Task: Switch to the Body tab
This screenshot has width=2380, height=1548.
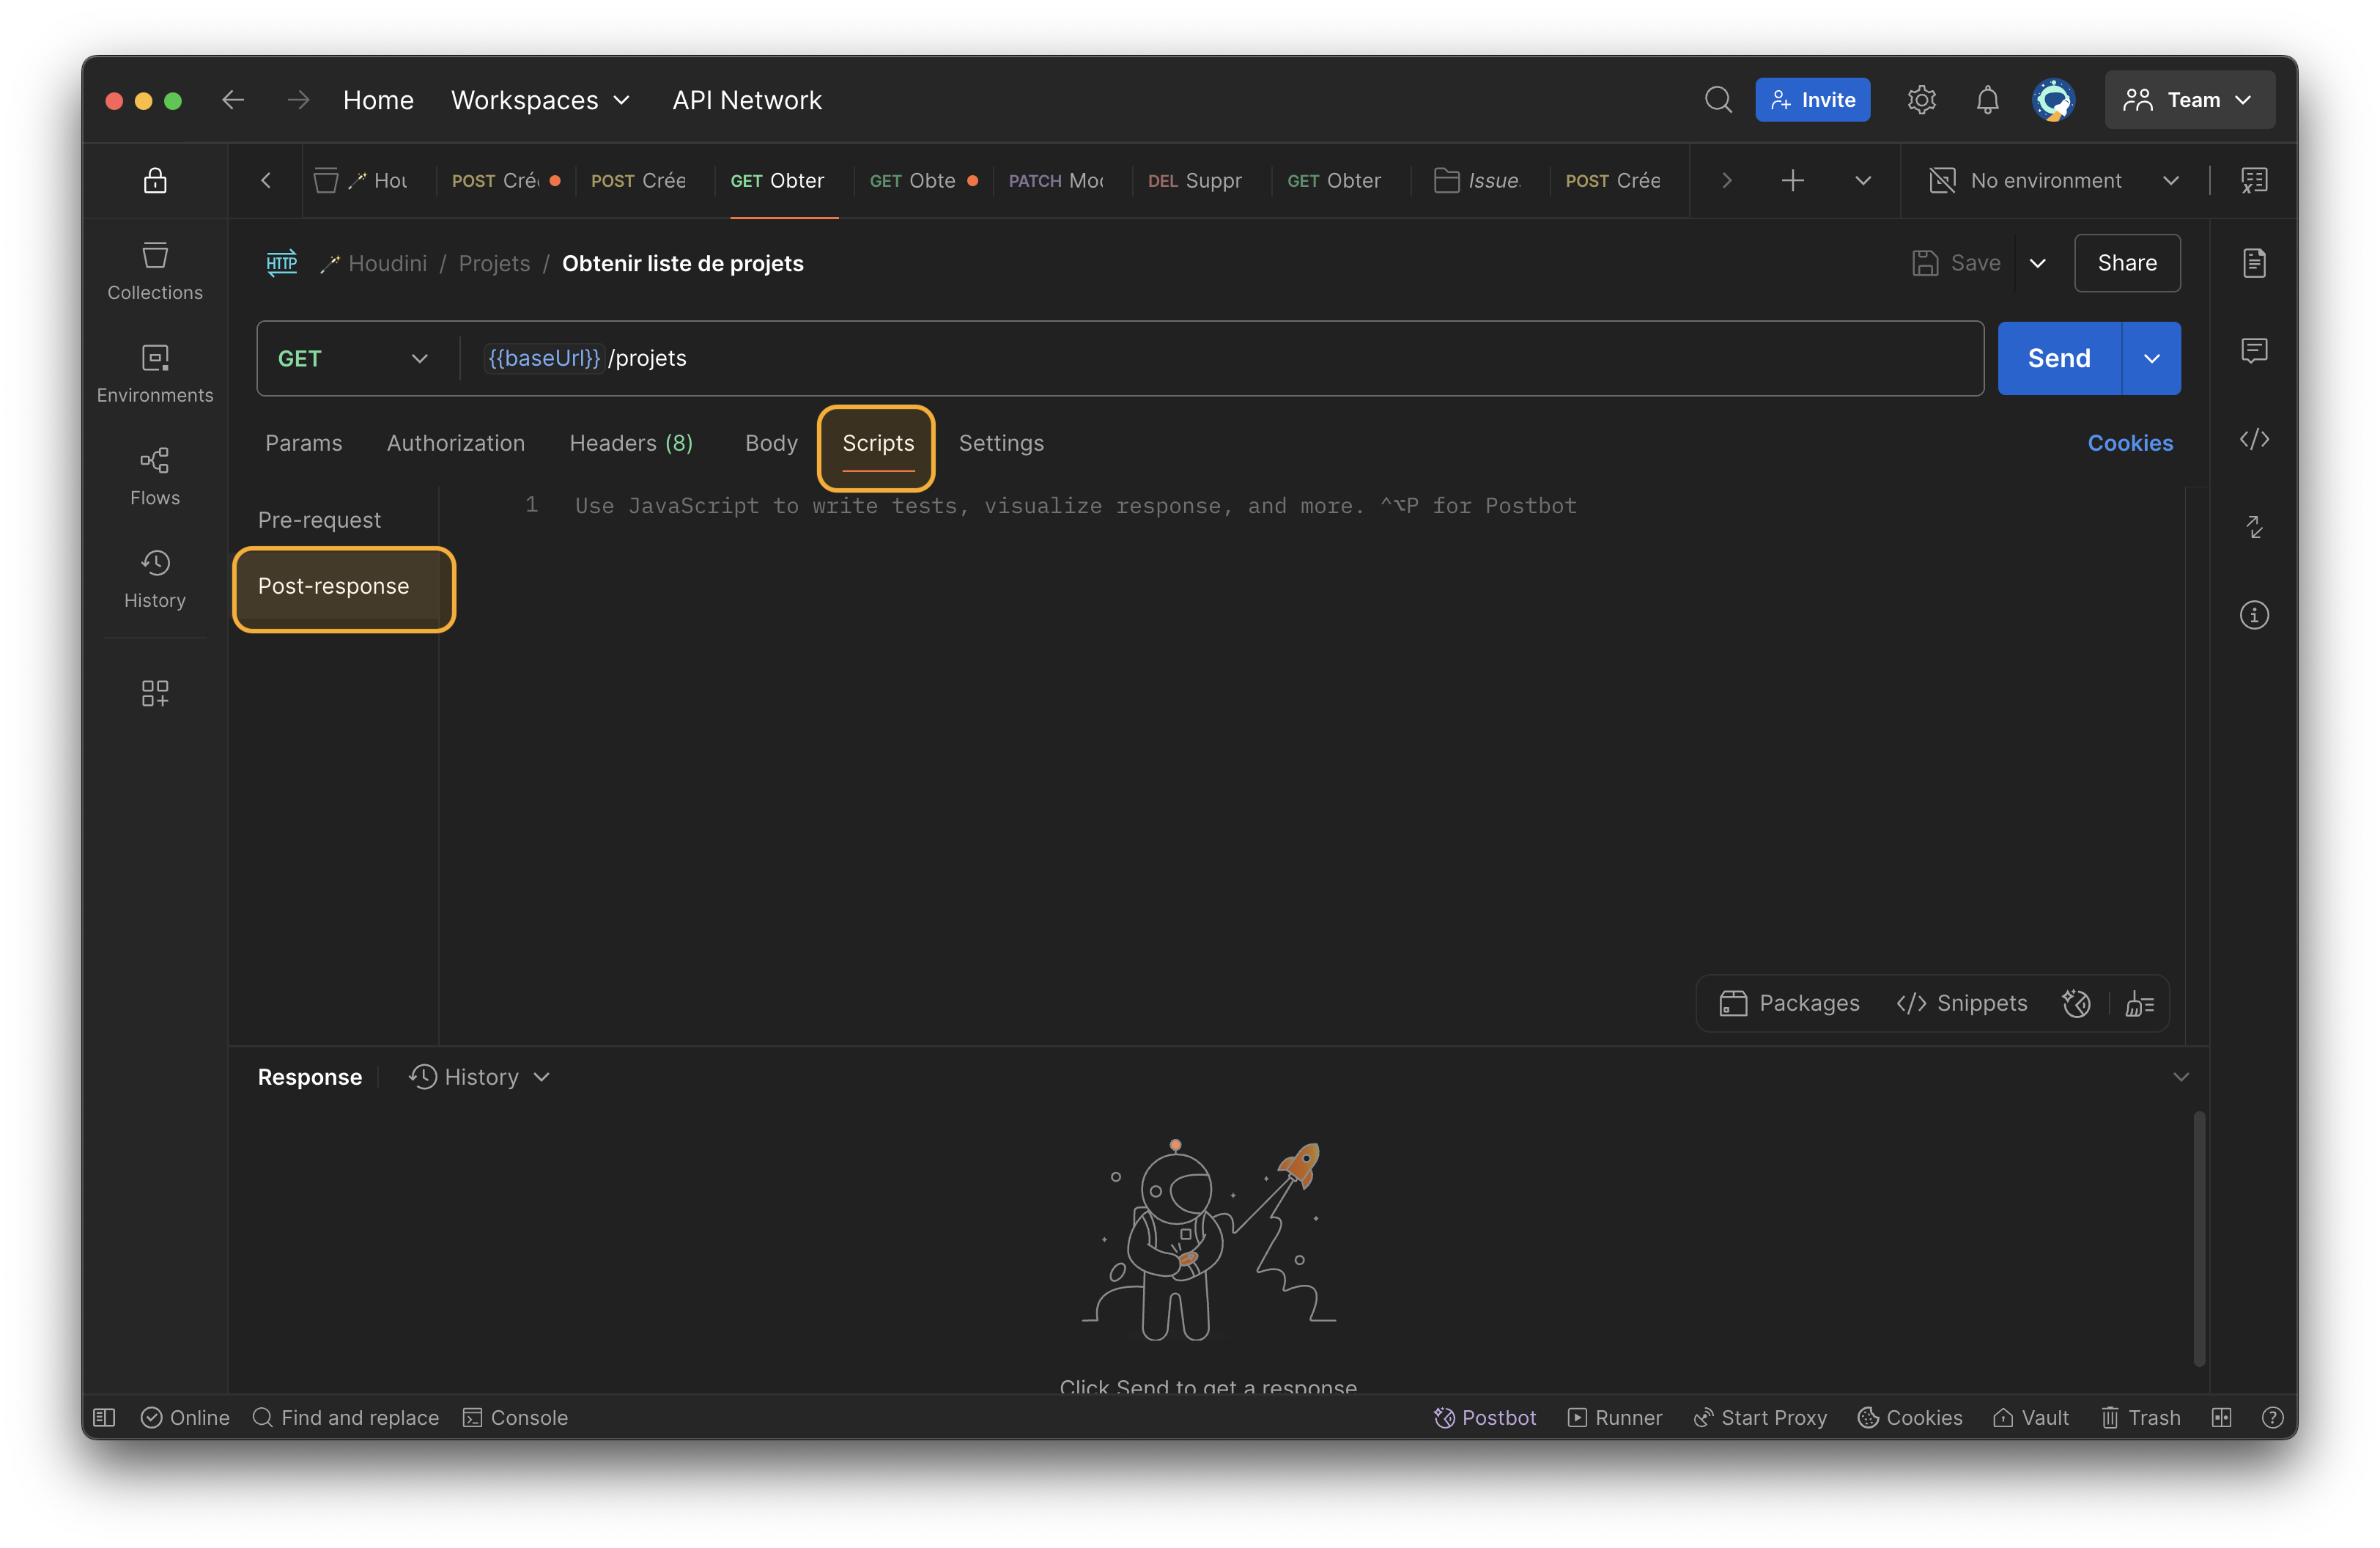Action: pyautogui.click(x=771, y=443)
